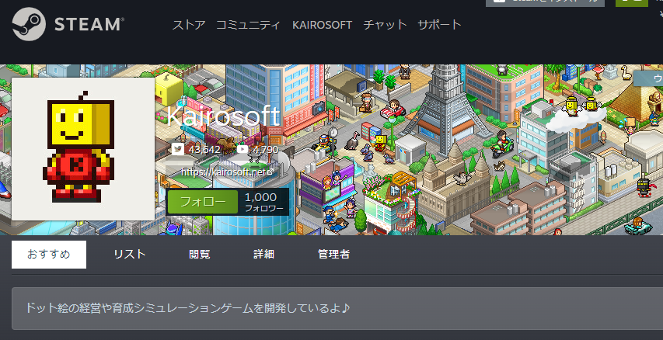Open the 管理者 tab
Image resolution: width=663 pixels, height=340 pixels.
tap(333, 255)
